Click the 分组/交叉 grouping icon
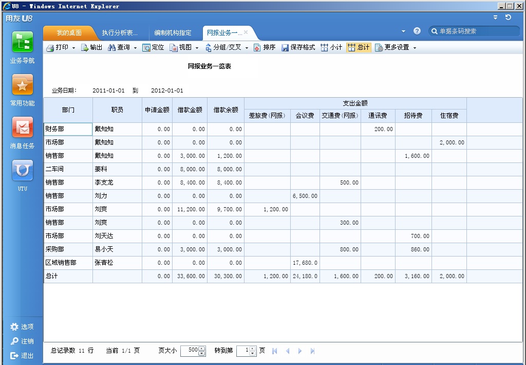 click(209, 48)
